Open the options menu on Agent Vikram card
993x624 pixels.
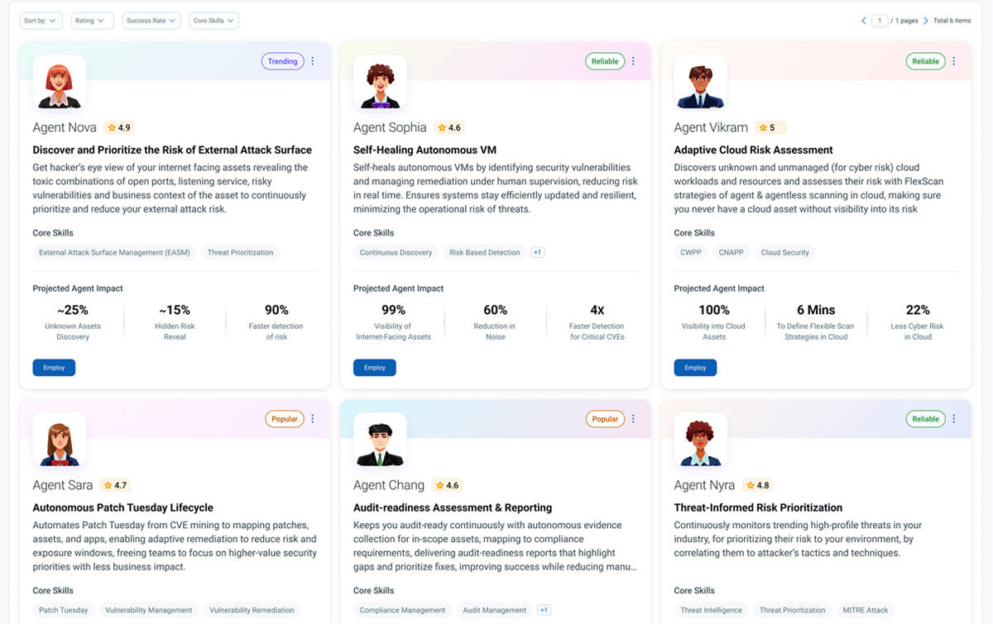click(953, 61)
